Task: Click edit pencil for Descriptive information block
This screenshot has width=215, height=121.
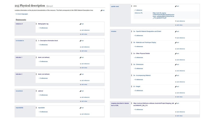Action: pos(82,41)
